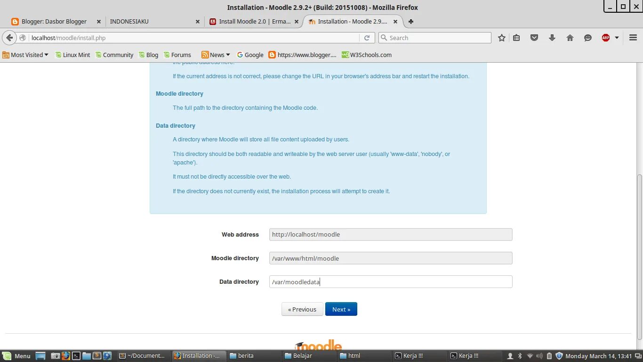
Task: Switch to Blogger: Dasbor Blogger tab
Action: pos(54,22)
